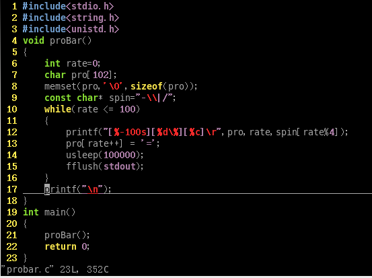
Task: Click 'int rate=0;' declaration
Action: pyautogui.click(x=73, y=63)
